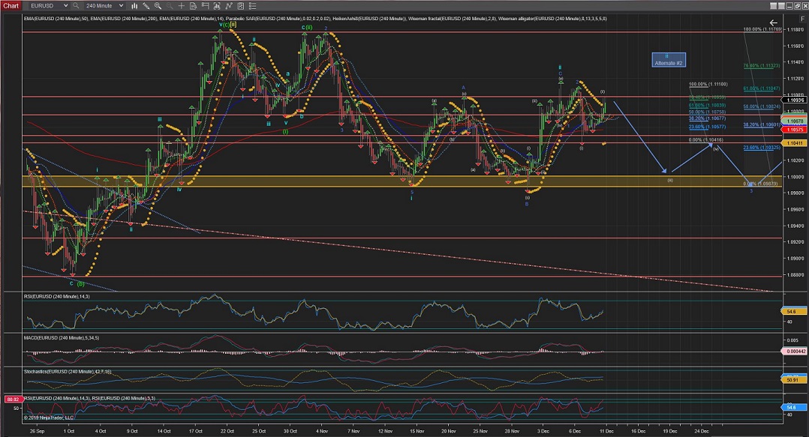Screen dimensions: 809x437
Task: Click the 17 Oct date on time axis
Action: click(196, 431)
